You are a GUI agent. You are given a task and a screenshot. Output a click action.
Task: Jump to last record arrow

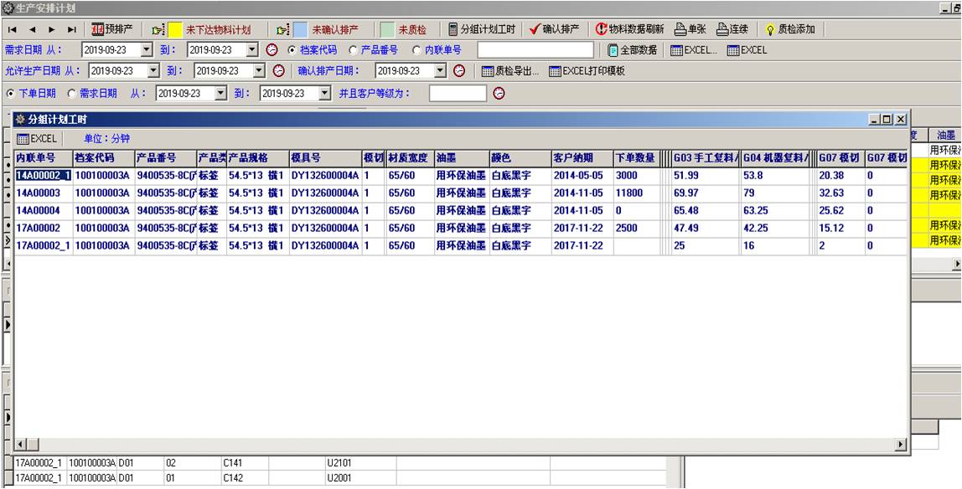(72, 29)
